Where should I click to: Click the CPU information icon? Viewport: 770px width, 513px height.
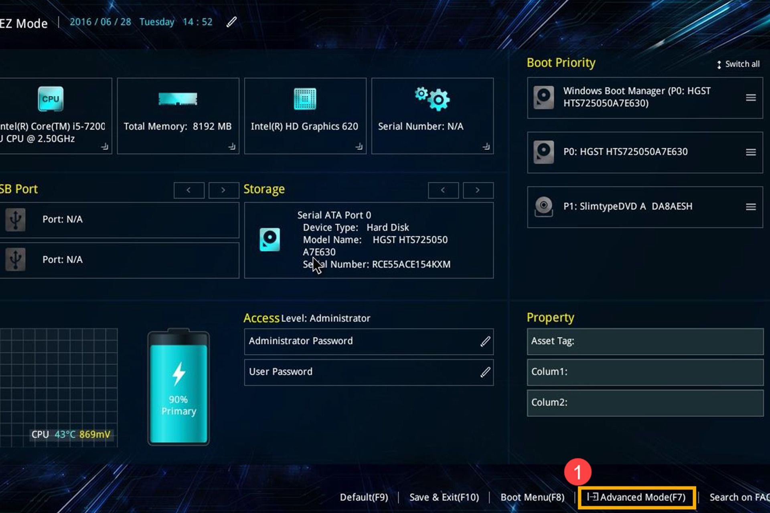[50, 99]
